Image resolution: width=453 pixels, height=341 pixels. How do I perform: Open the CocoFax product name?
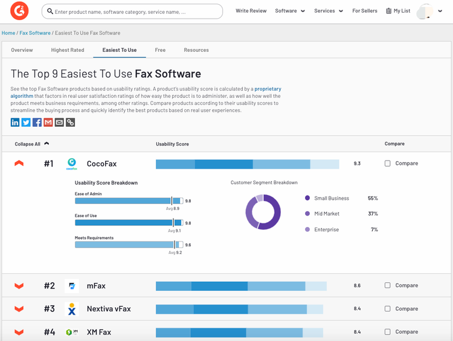(x=101, y=164)
